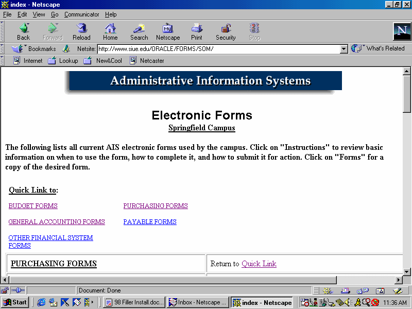Go to the Home page icon
This screenshot has height=309, width=412.
[x=110, y=31]
